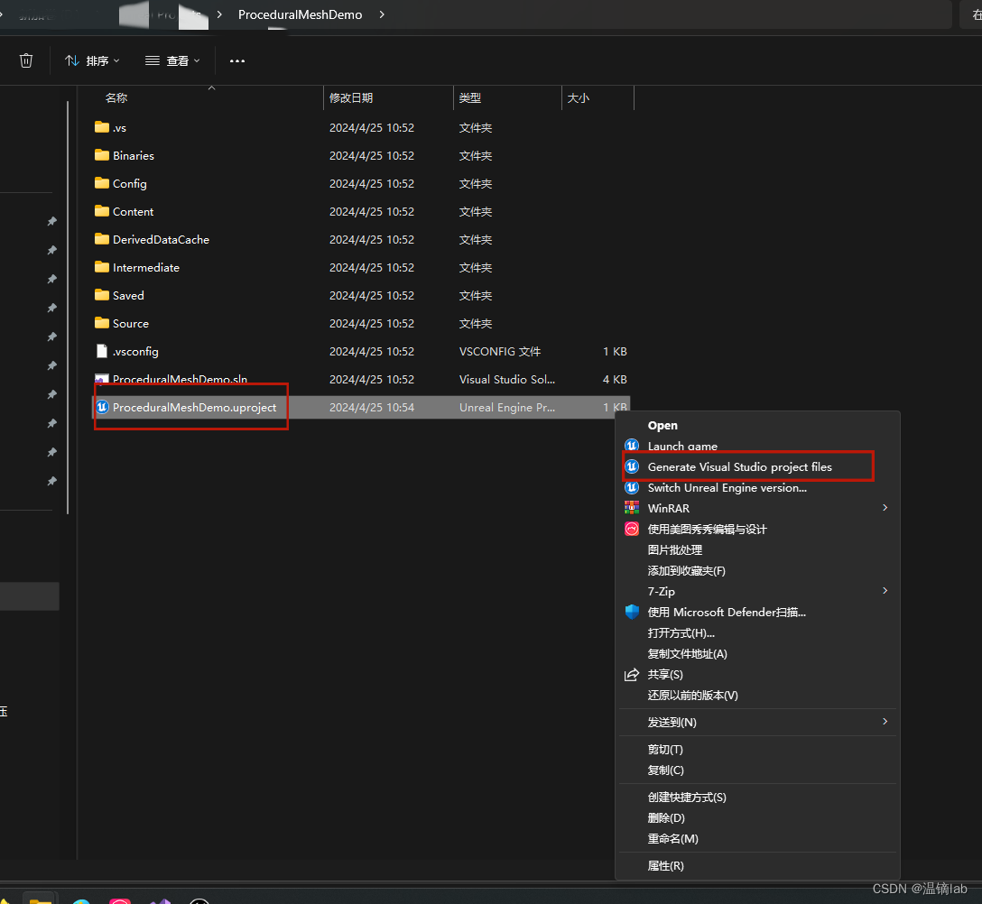Choose 还原以前的版本(V)
Viewport: 982px width, 904px height.
point(692,695)
